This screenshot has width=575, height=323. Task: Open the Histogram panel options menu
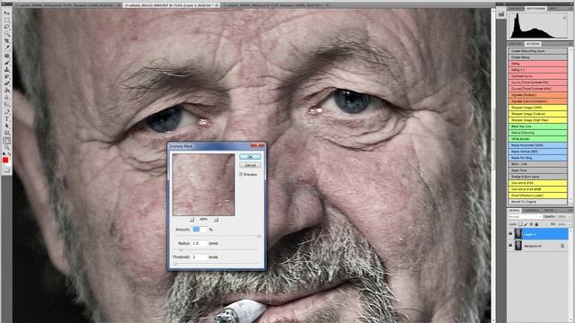571,8
